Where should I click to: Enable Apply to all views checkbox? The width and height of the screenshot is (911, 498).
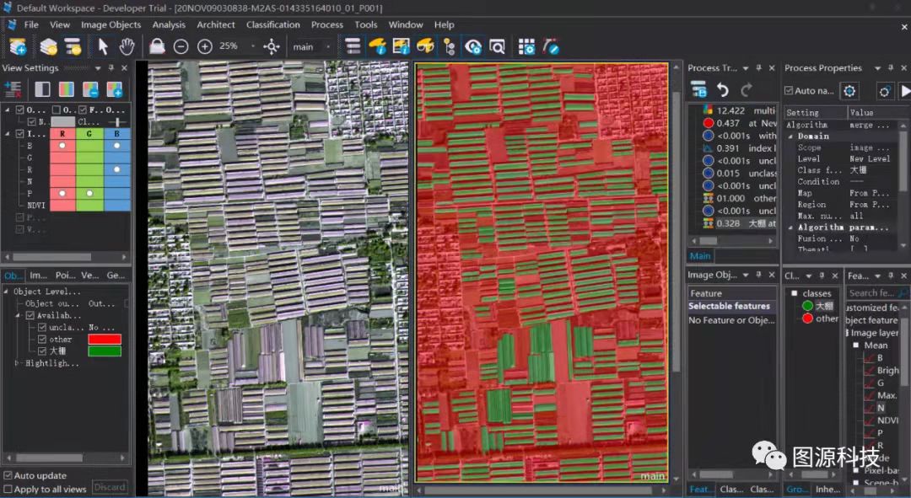8,489
